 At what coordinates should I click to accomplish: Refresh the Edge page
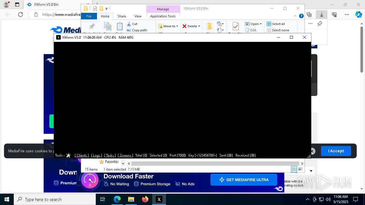[21, 14]
